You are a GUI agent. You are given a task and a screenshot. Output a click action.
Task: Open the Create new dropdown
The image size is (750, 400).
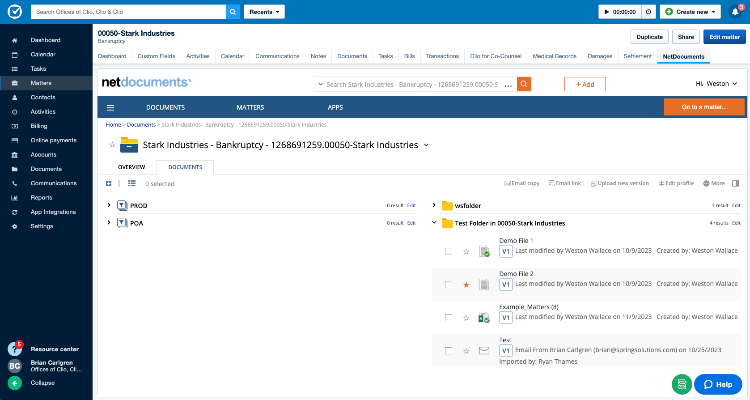pos(690,12)
